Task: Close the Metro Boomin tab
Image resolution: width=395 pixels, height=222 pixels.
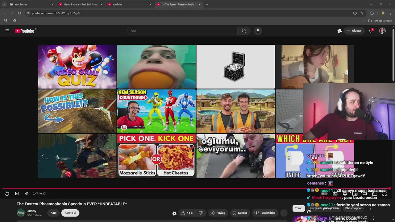Action: click(102, 4)
